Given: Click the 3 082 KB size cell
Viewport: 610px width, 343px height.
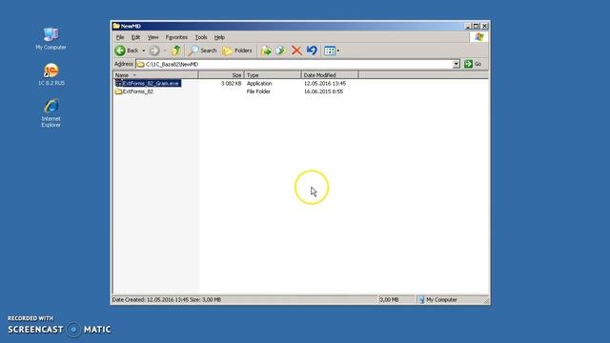Looking at the screenshot, I should tap(231, 84).
